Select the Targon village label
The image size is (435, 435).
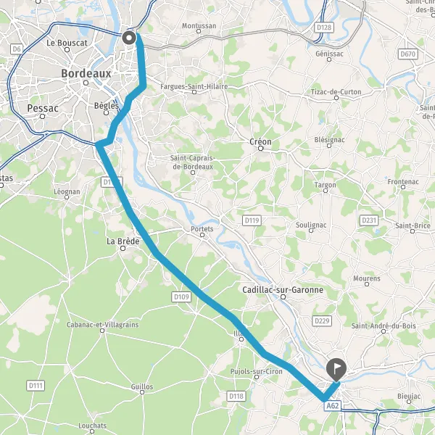[x=325, y=185]
